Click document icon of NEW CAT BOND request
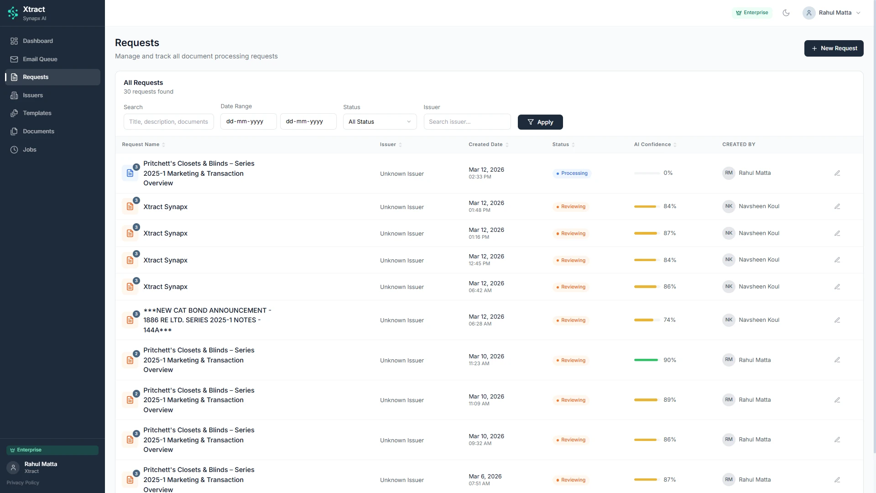This screenshot has height=493, width=876. (x=130, y=320)
